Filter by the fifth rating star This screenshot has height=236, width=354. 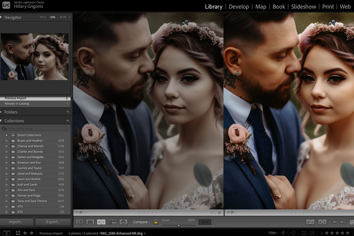tap(348, 233)
